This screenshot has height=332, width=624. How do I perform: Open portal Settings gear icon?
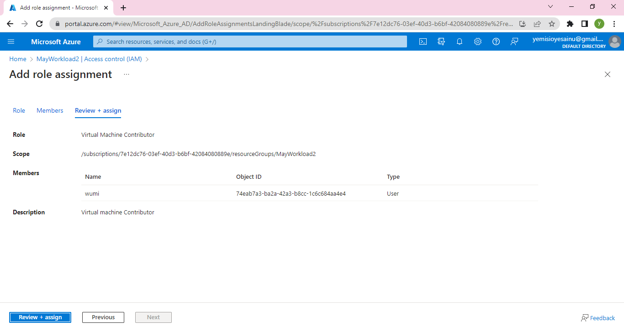tap(478, 41)
